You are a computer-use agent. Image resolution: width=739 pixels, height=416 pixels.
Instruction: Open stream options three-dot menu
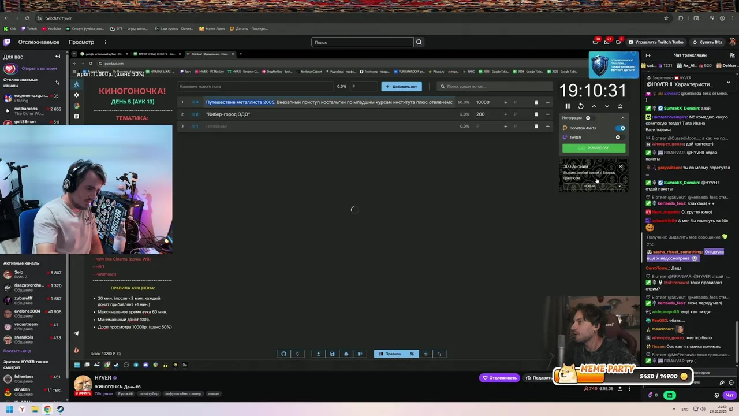point(630,389)
